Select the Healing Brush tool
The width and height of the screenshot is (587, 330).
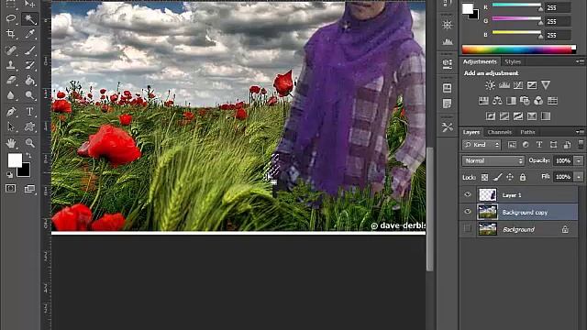click(x=10, y=49)
